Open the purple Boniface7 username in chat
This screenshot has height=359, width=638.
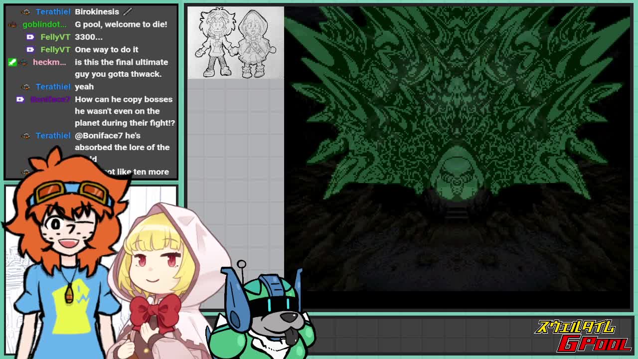pos(50,99)
